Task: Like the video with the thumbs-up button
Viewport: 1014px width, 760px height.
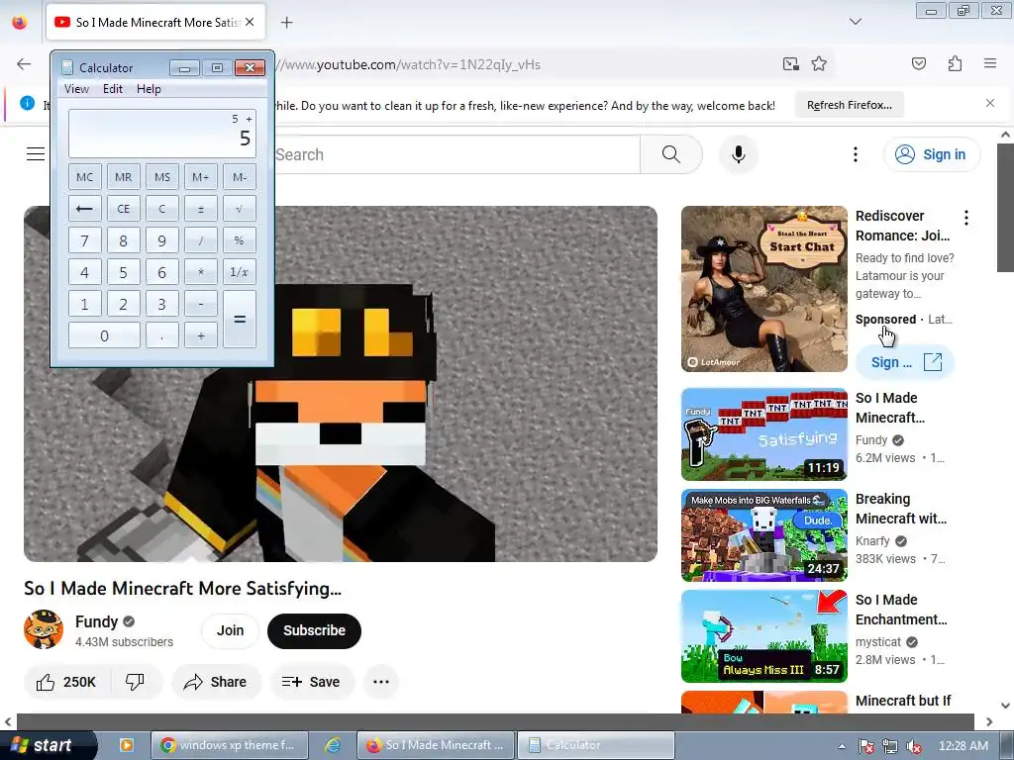Action: [x=66, y=682]
